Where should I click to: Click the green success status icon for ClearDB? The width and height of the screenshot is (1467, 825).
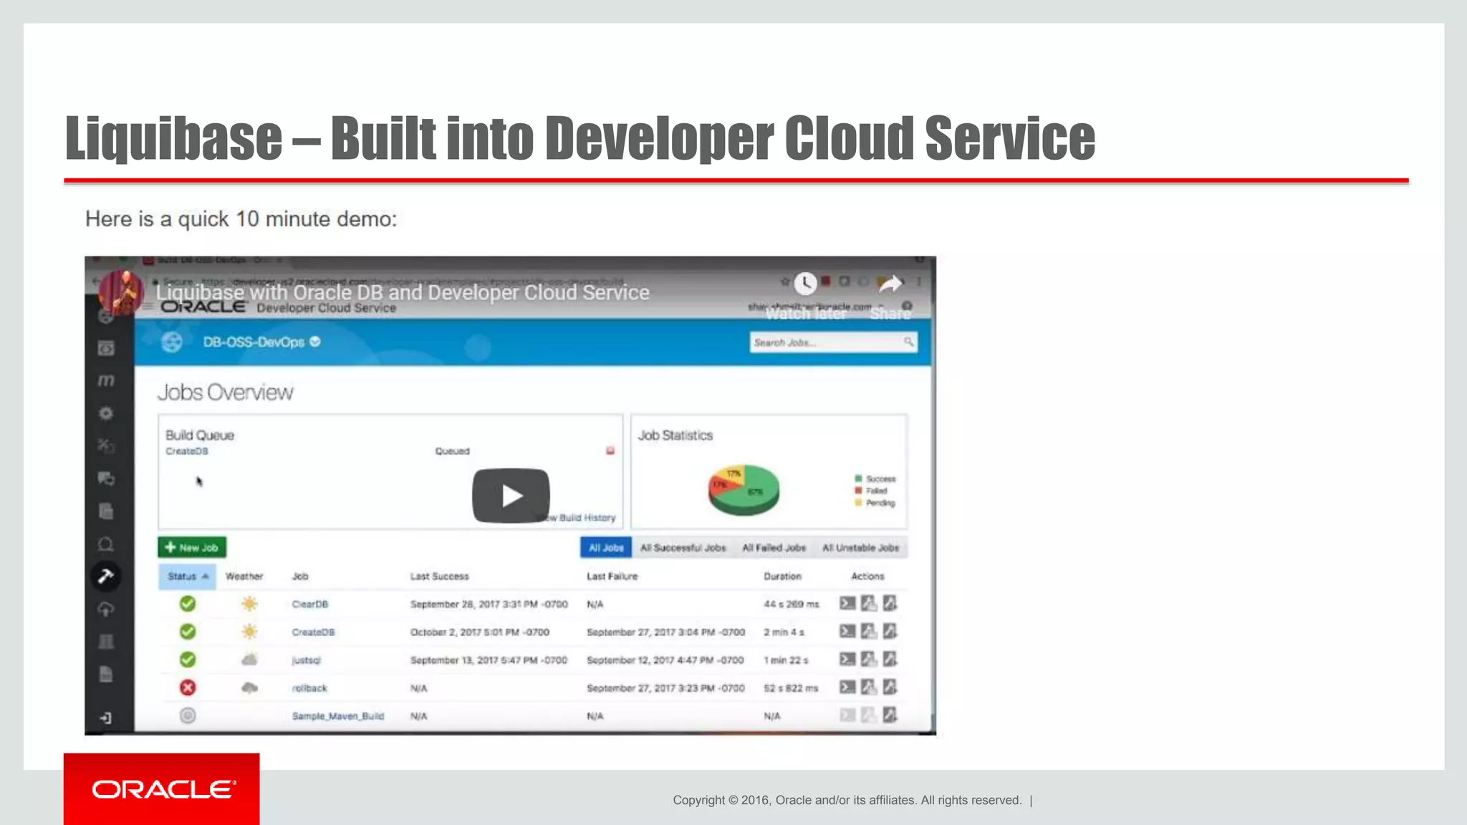pos(188,604)
